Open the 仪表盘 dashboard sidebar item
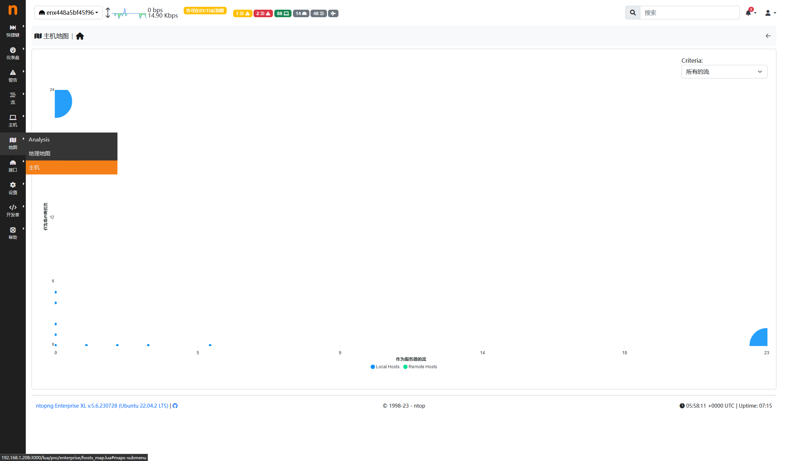The height and width of the screenshot is (461, 785). click(13, 53)
